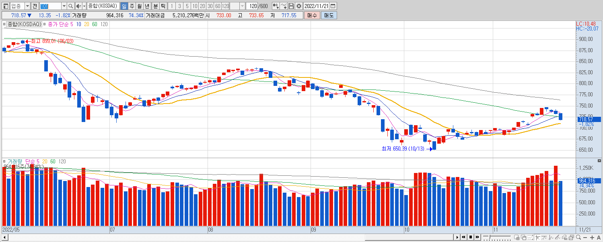Expand the dropdown beside the speaker icon
The width and height of the screenshot is (603, 242).
point(84,6)
